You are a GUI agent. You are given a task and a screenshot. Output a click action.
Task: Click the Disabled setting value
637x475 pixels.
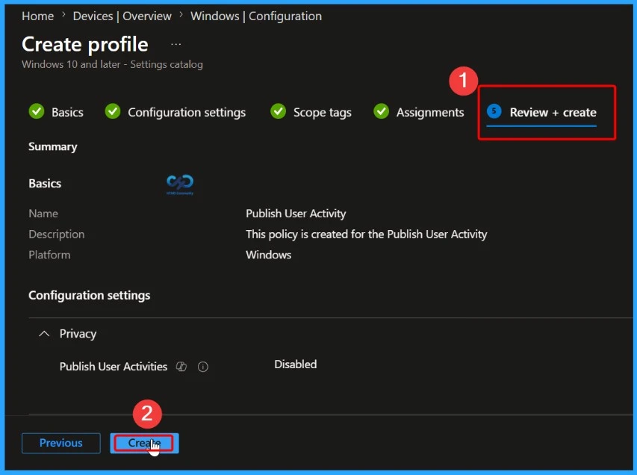click(x=295, y=364)
